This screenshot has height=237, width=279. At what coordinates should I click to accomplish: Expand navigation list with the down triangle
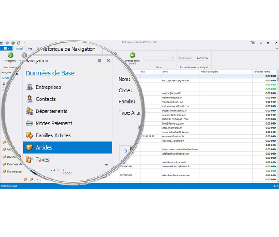107,165
